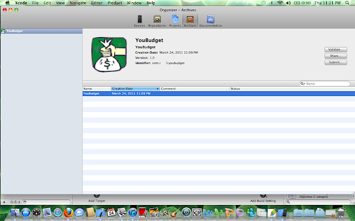Open the search field magnifier dropdown
Viewport: 355px width, 221px height.
point(302,83)
